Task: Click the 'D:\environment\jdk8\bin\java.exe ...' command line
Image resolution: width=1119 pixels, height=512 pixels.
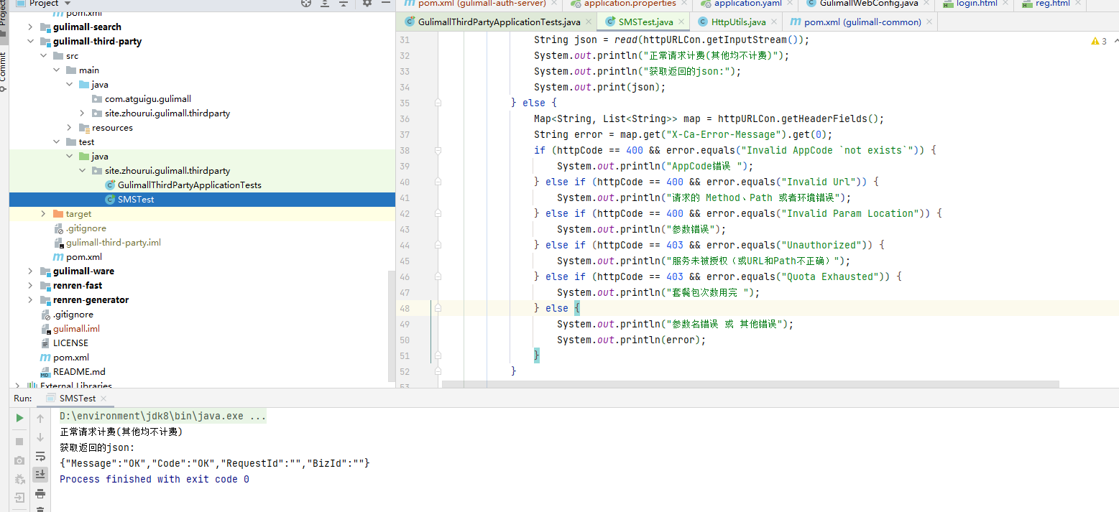Action: click(162, 416)
